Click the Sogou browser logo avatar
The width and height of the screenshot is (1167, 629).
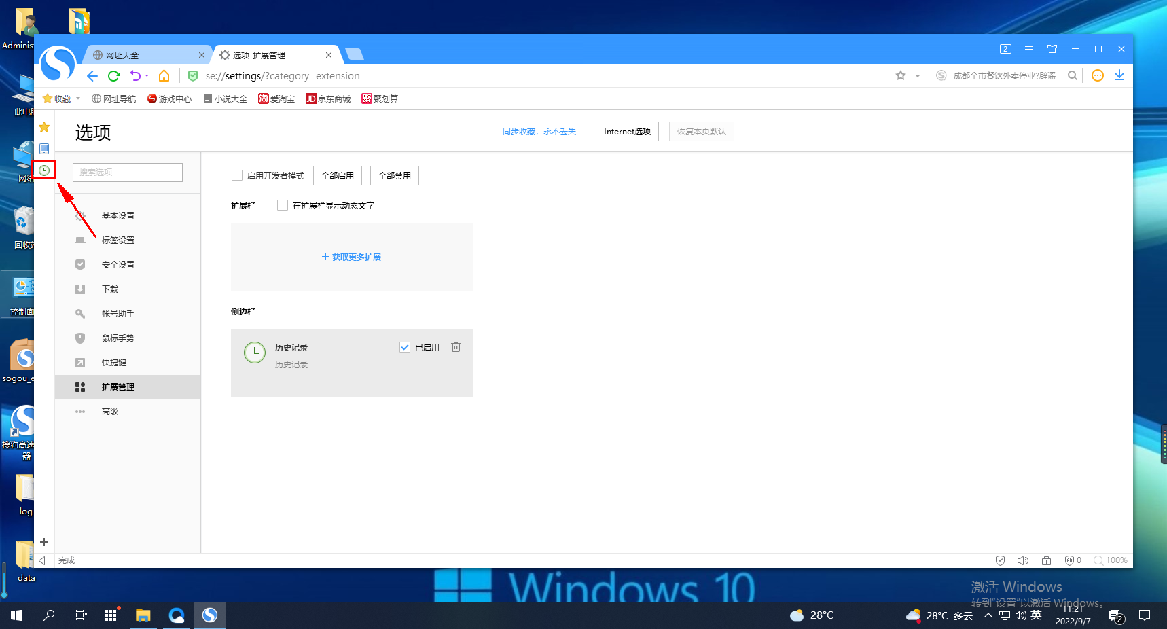[x=58, y=64]
